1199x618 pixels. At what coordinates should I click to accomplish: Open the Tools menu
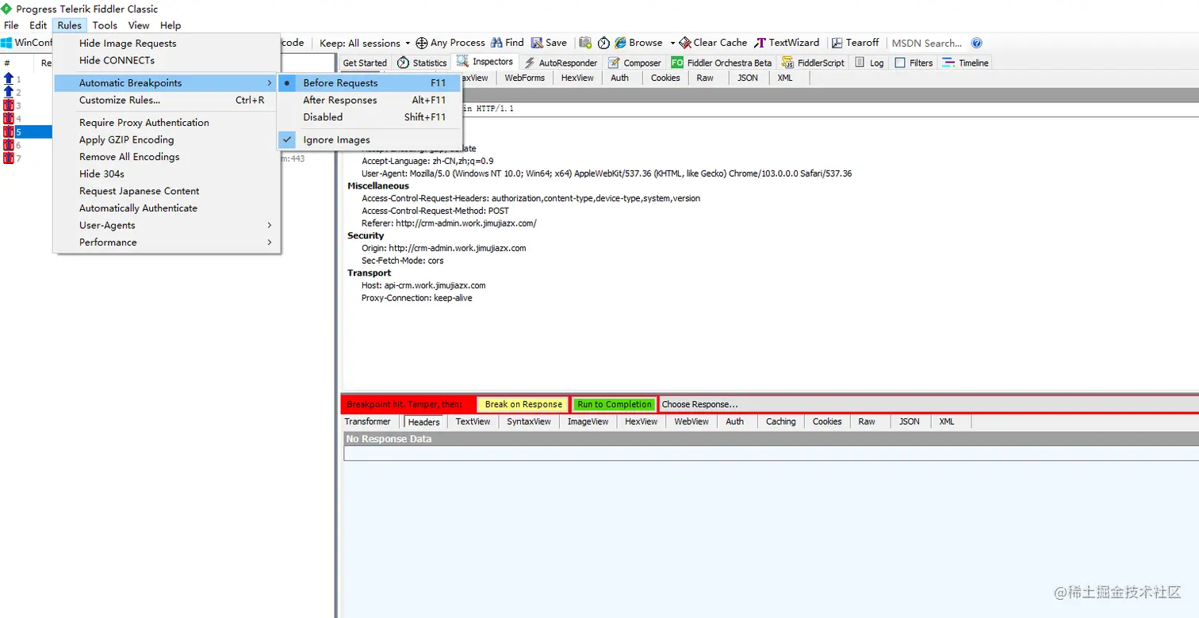click(105, 25)
